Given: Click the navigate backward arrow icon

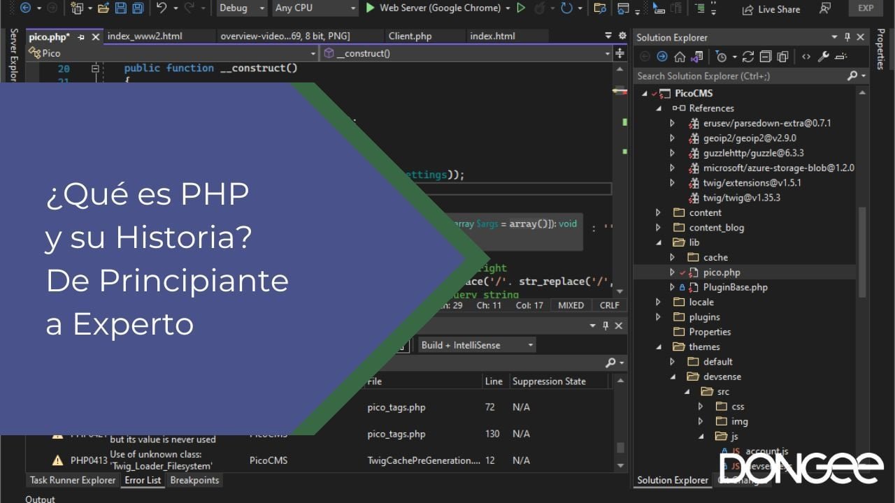Looking at the screenshot, I should click(26, 8).
